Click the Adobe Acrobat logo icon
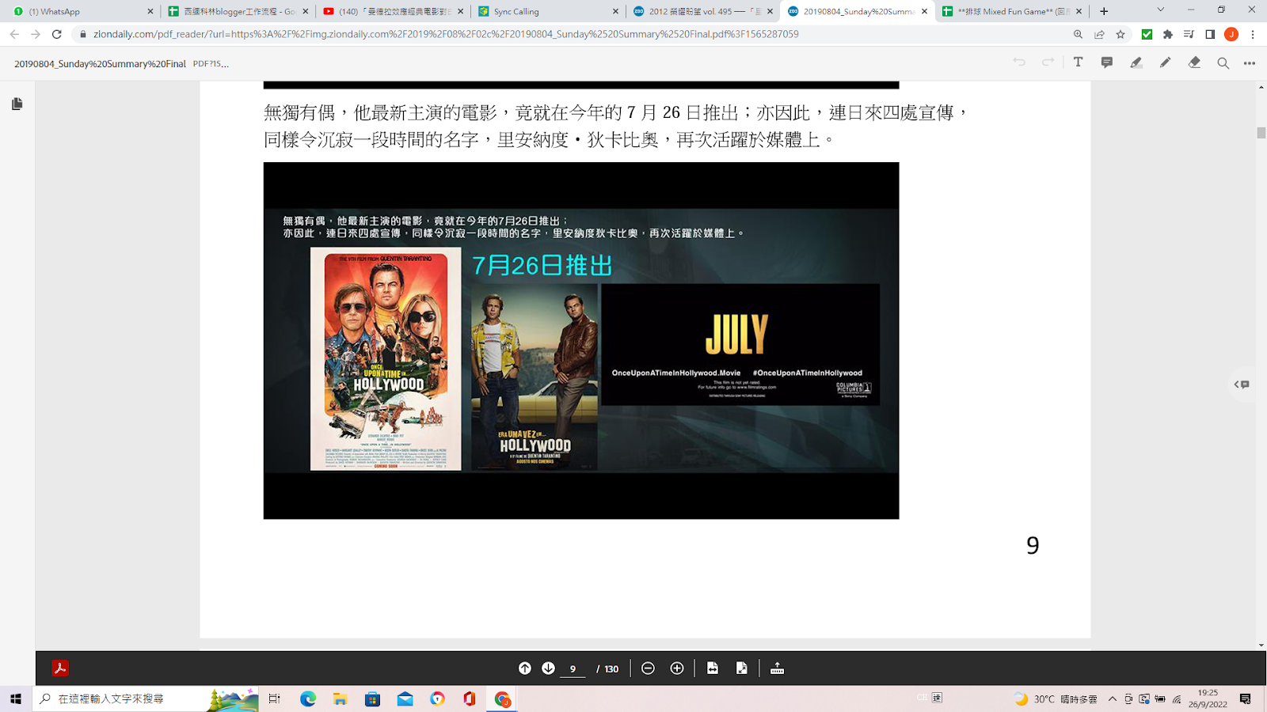Screen dimensions: 1267x712 [x=60, y=668]
